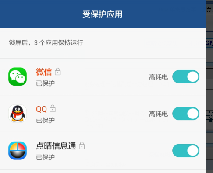Toggle off 点睛信息通 protection switch
The image size is (213, 173).
click(186, 151)
